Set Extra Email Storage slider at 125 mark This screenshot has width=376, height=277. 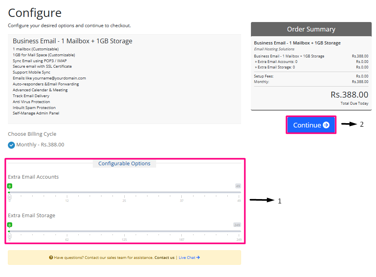[124, 231]
